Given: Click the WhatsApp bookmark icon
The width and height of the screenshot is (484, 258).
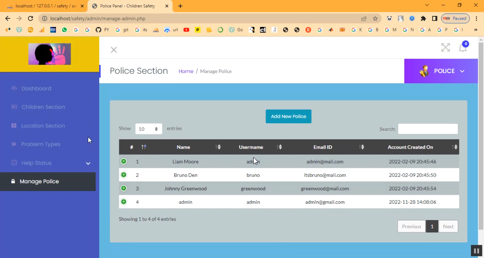Looking at the screenshot, I should (x=65, y=30).
